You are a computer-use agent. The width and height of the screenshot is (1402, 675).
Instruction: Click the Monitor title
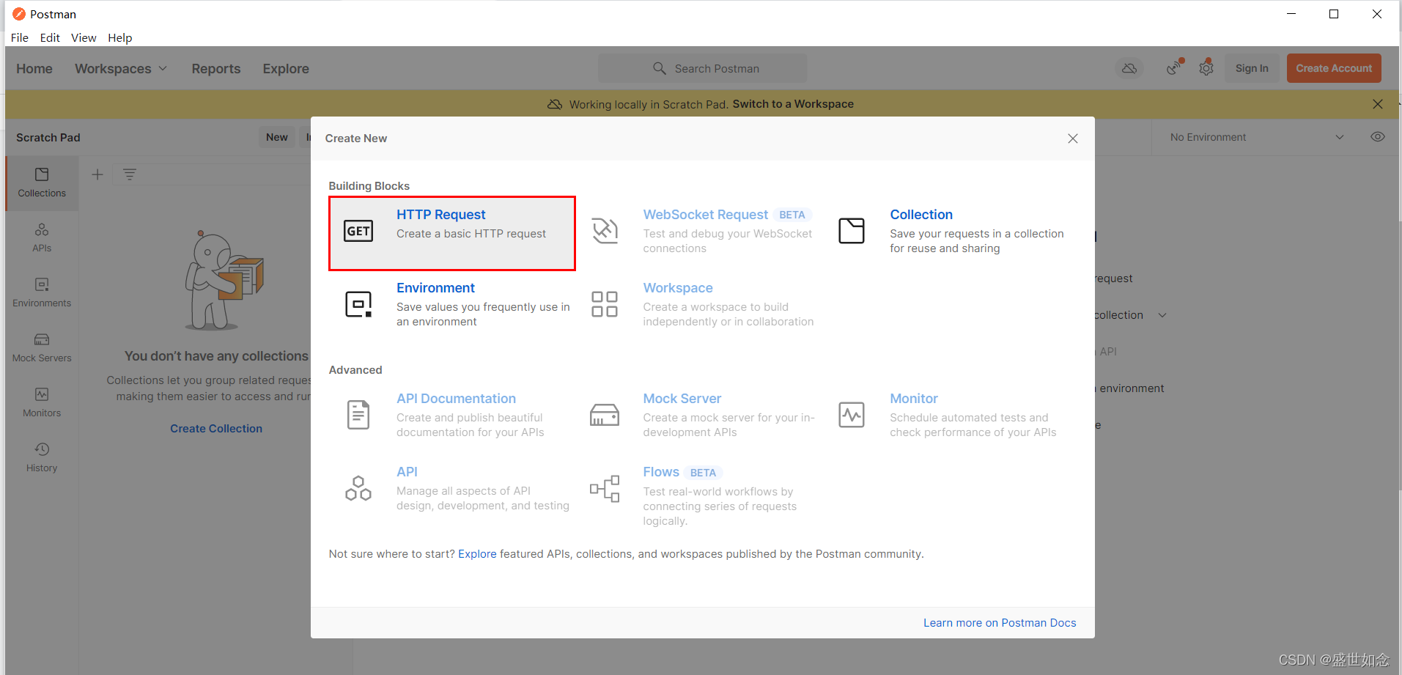pos(914,399)
